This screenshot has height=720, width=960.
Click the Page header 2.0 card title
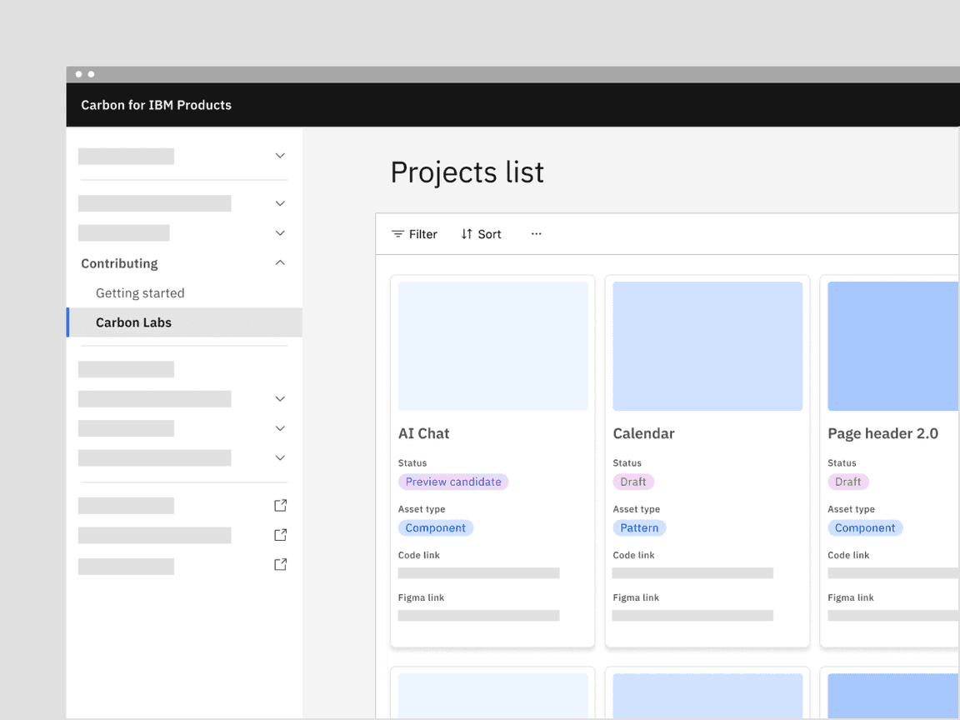(x=882, y=433)
